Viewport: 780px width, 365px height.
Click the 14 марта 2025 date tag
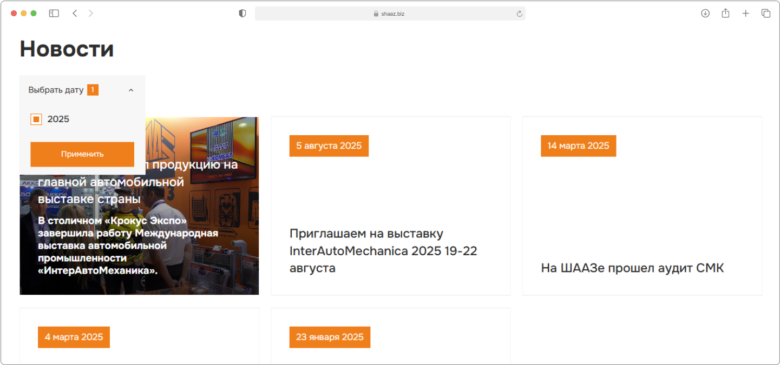click(578, 146)
